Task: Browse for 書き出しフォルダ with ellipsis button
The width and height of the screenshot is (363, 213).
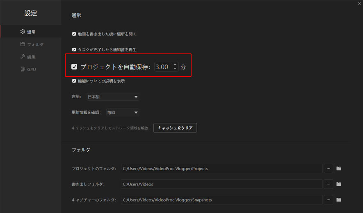Action: [328, 184]
